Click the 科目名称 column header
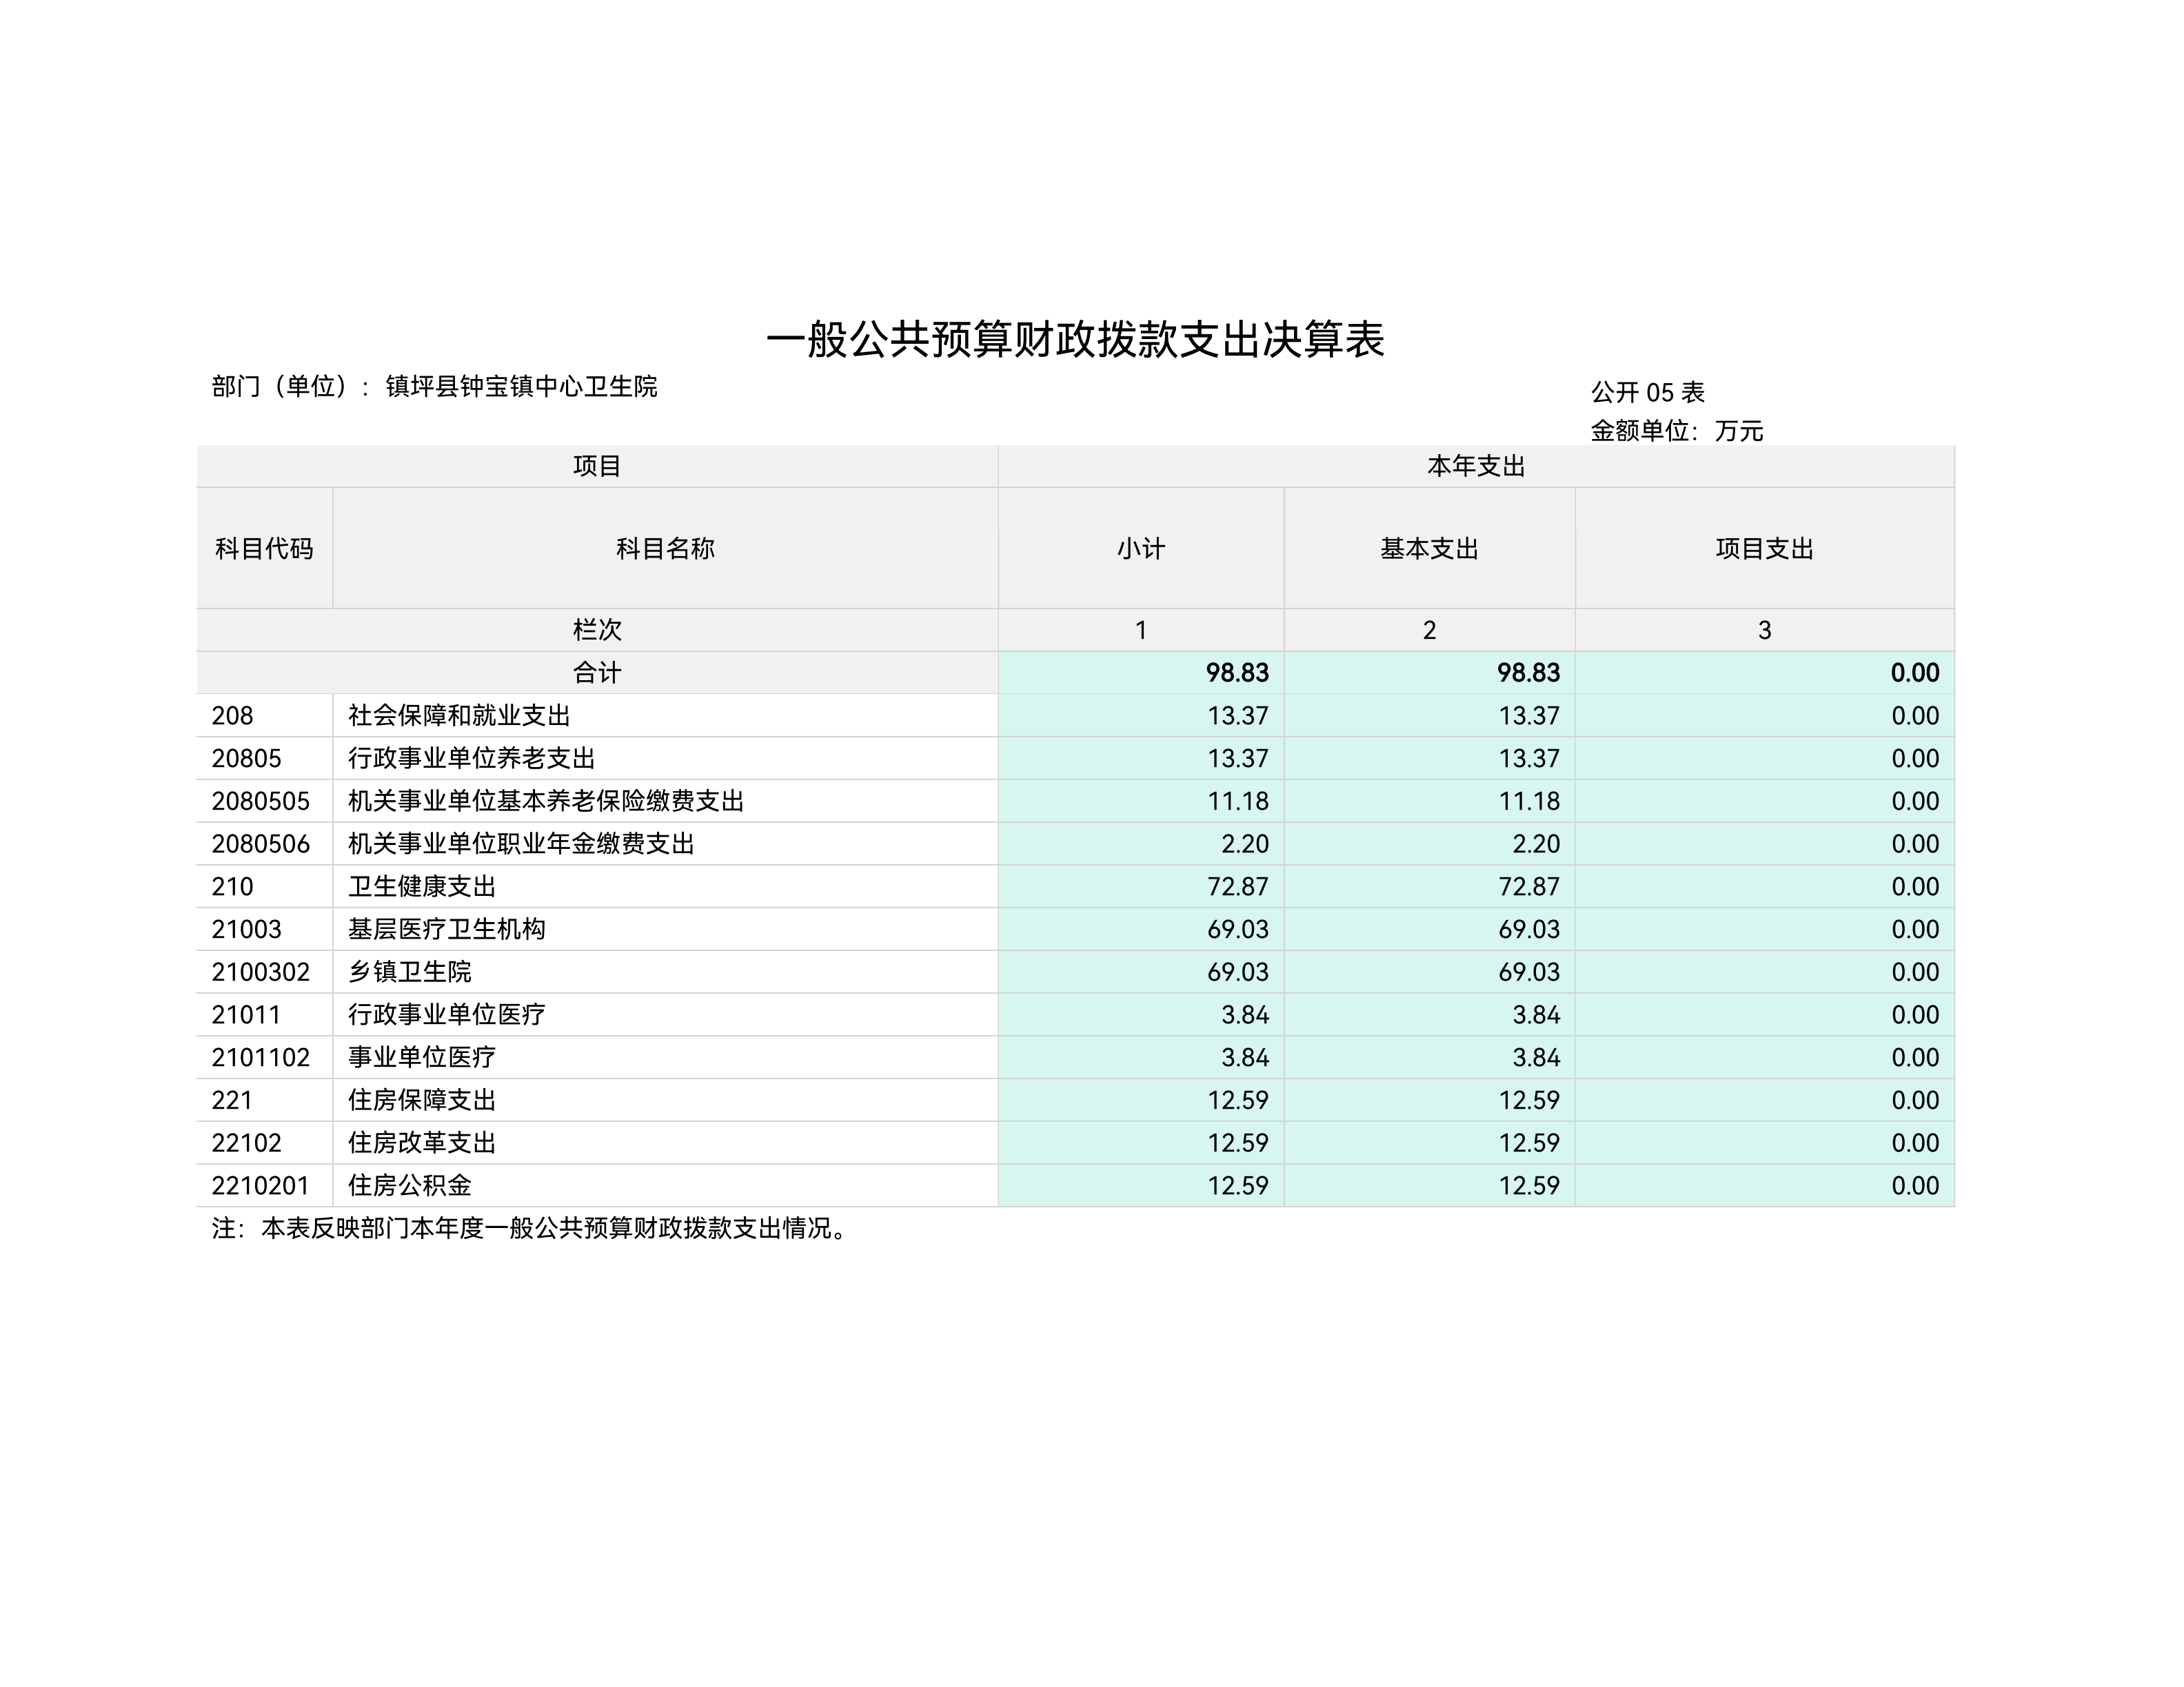The width and height of the screenshot is (2184, 1687). 665,549
